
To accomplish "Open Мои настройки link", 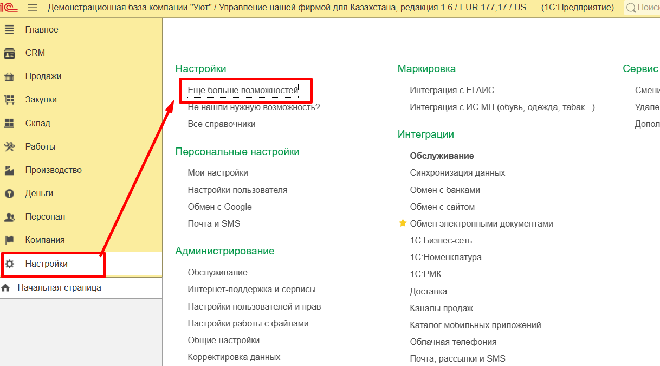I will (218, 173).
